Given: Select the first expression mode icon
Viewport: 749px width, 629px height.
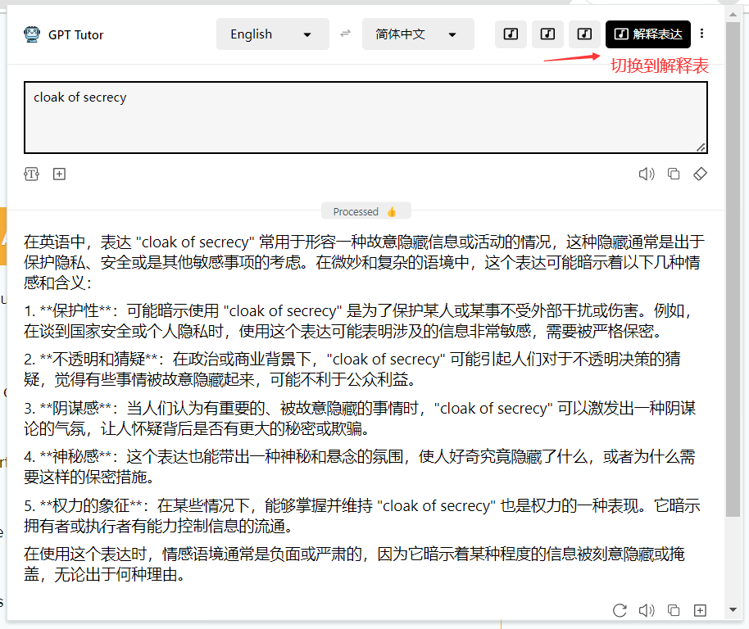Looking at the screenshot, I should click(511, 34).
